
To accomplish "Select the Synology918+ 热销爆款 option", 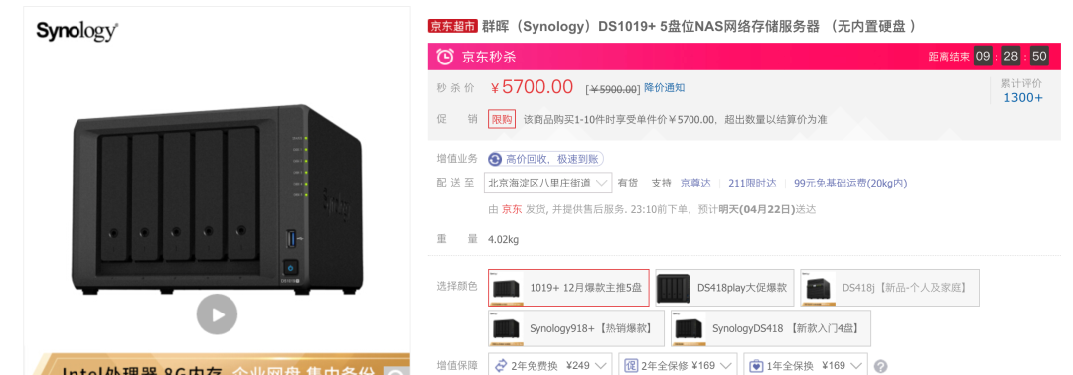I will 576,328.
